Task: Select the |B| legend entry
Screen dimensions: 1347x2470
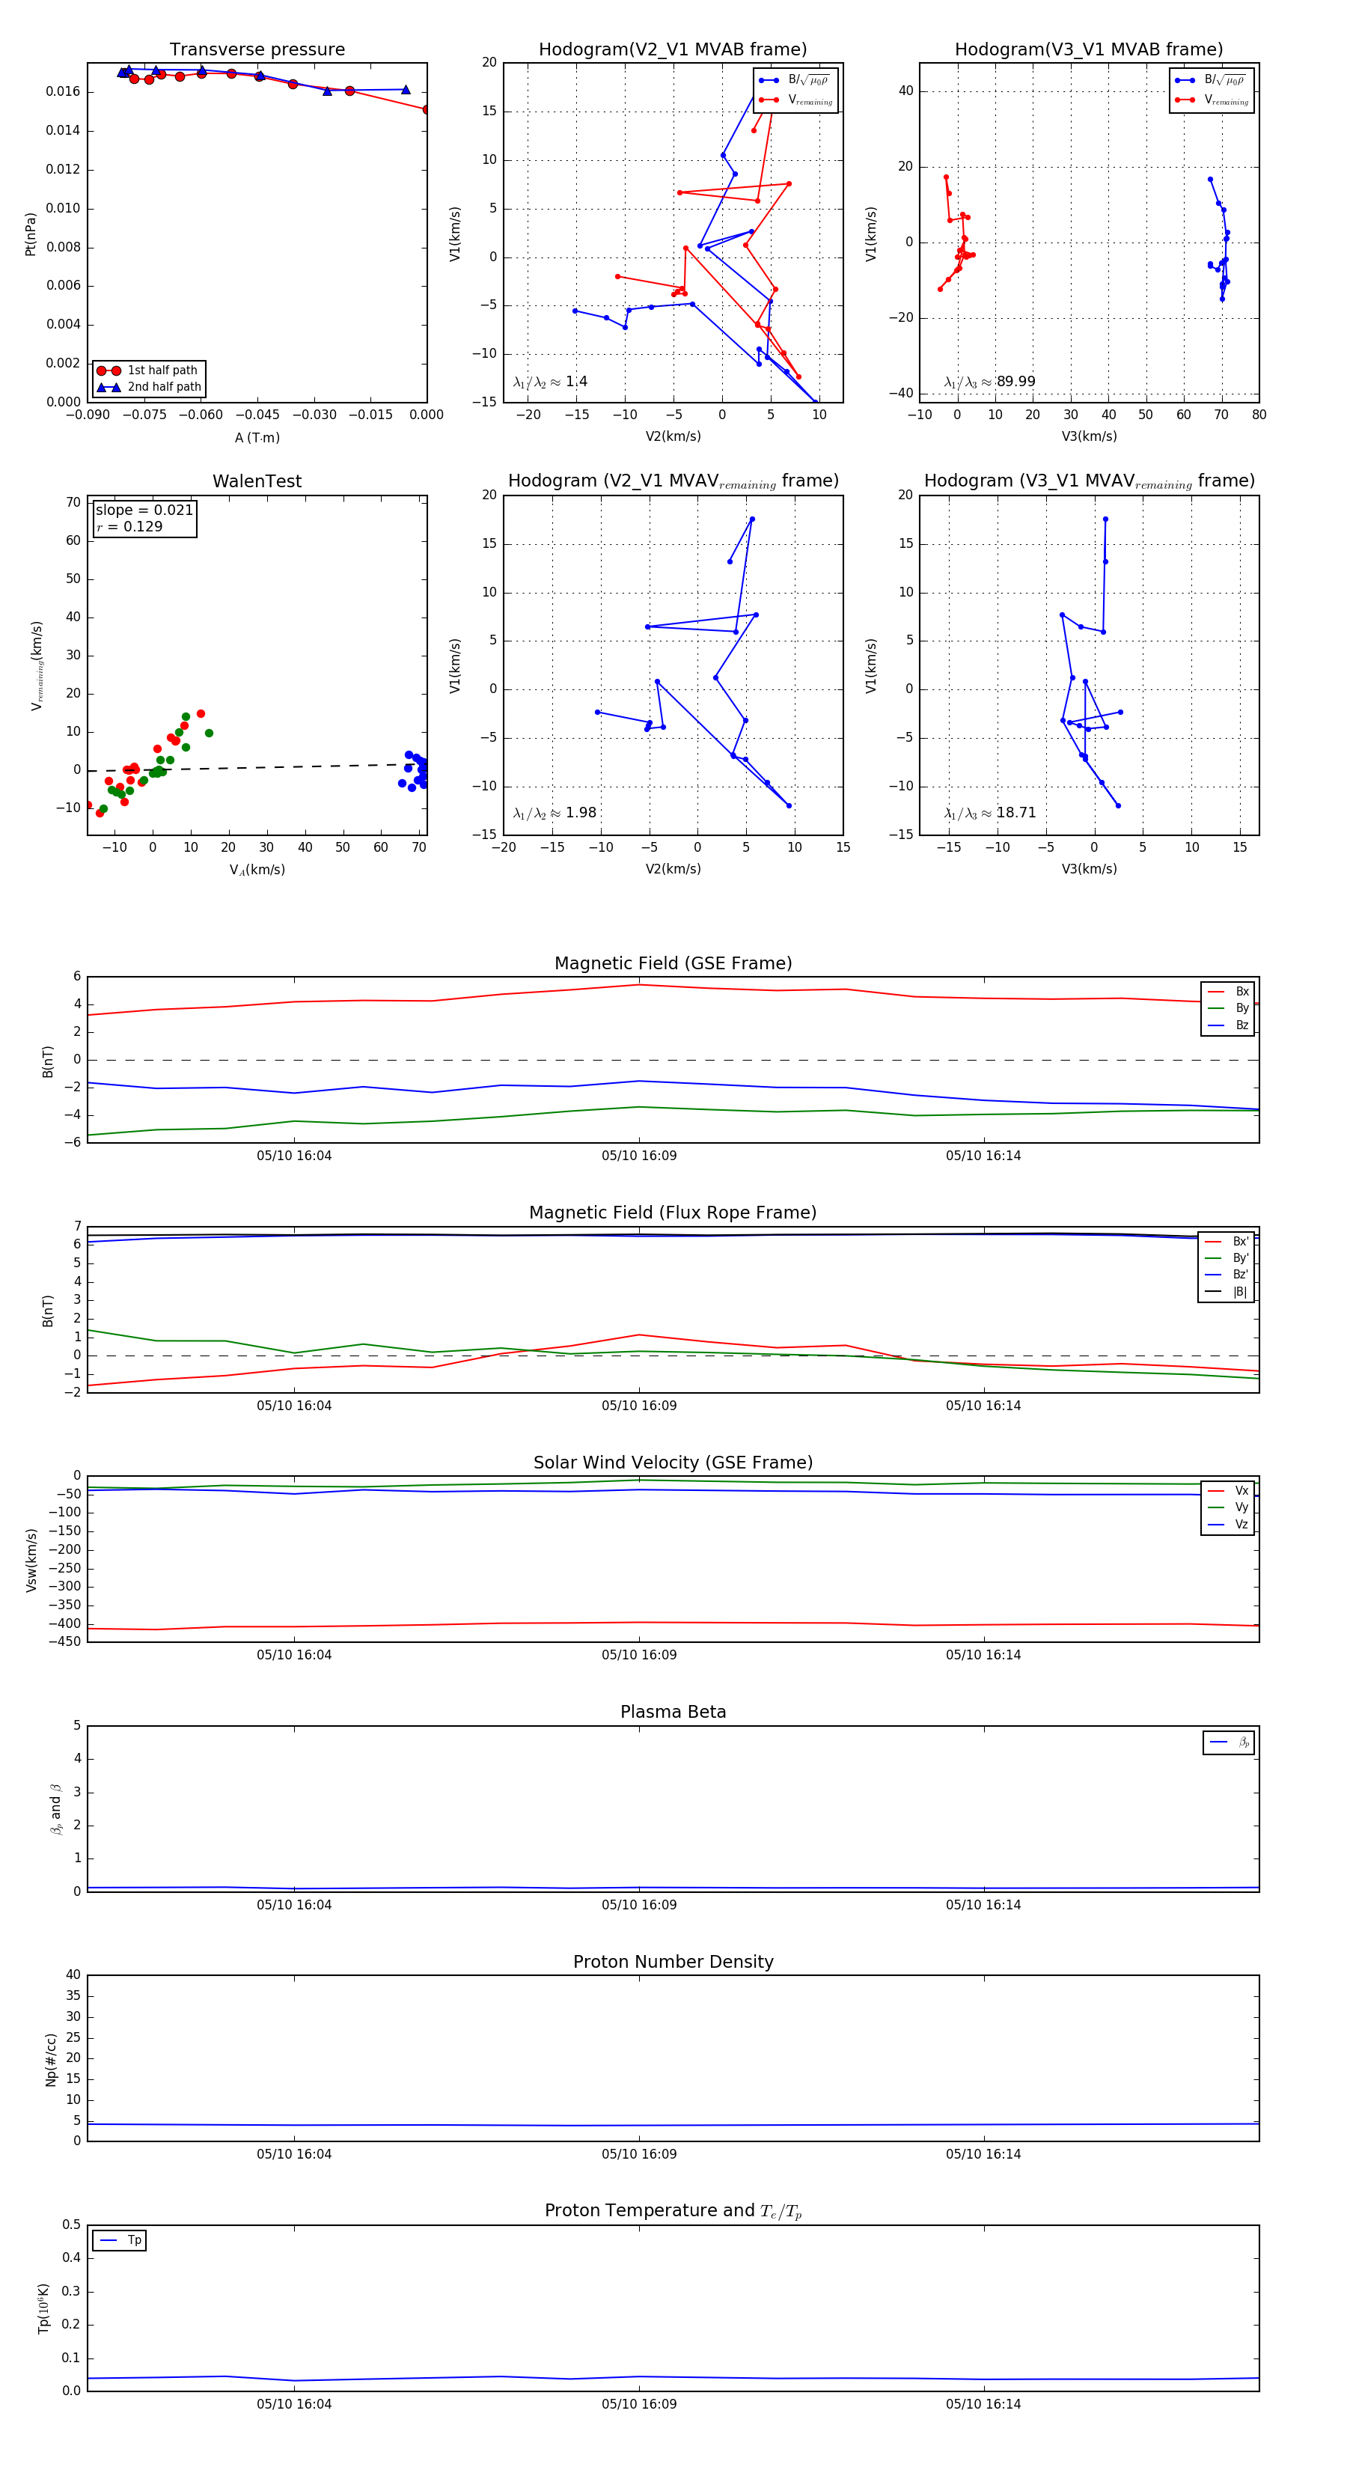Action: (1227, 1292)
